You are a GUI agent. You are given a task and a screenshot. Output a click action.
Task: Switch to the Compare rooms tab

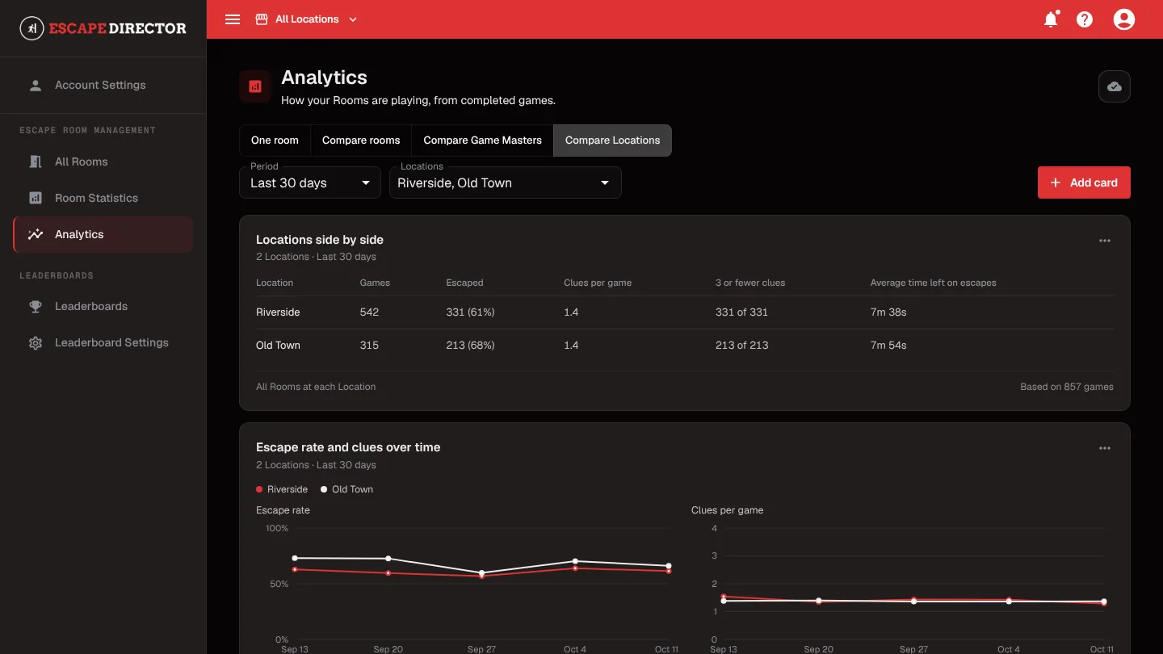coord(361,140)
